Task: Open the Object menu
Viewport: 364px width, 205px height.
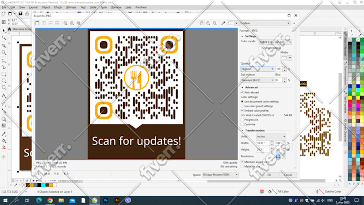Action: tap(45, 7)
